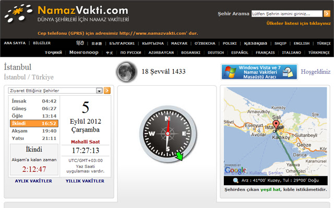Click the city name search input field
Image resolution: width=334 pixels, height=208 pixels.
284,14
